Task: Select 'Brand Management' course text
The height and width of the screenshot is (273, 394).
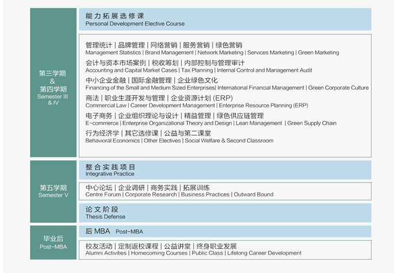Action: point(169,52)
